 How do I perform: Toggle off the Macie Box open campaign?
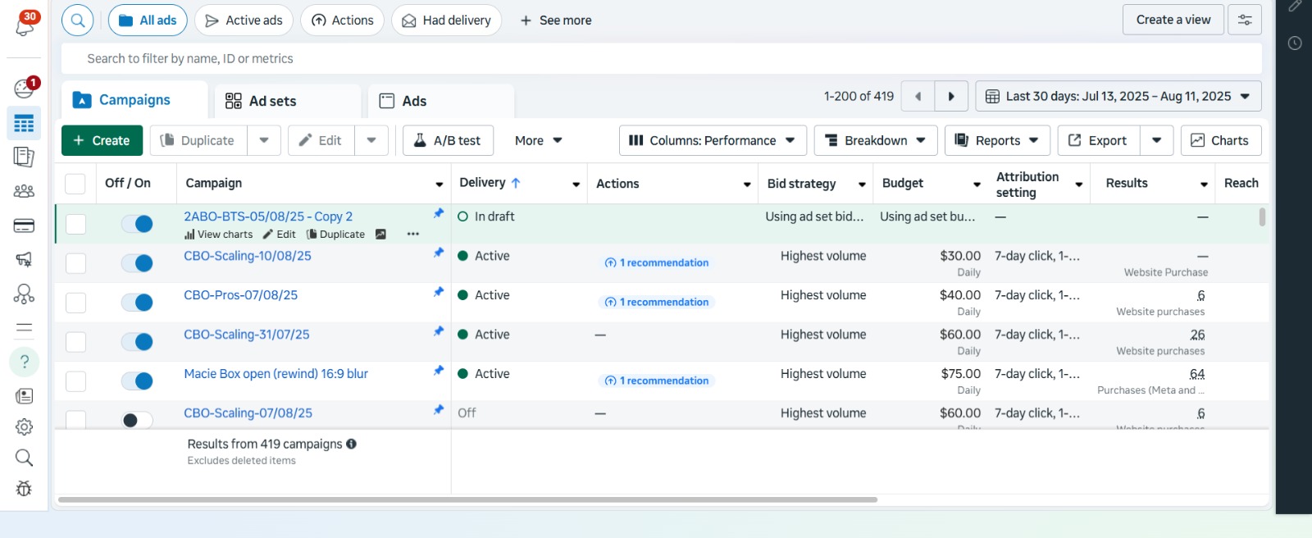137,381
